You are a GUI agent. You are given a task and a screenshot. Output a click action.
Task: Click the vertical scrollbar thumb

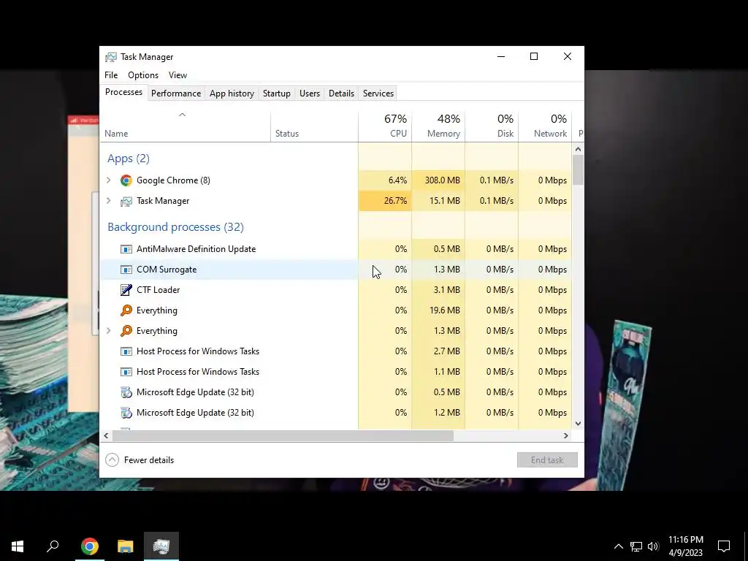click(x=579, y=169)
